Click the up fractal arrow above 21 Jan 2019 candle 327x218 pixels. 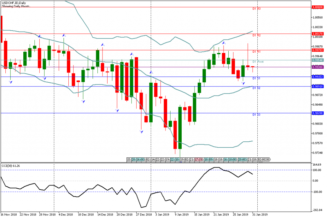(x=224, y=42)
